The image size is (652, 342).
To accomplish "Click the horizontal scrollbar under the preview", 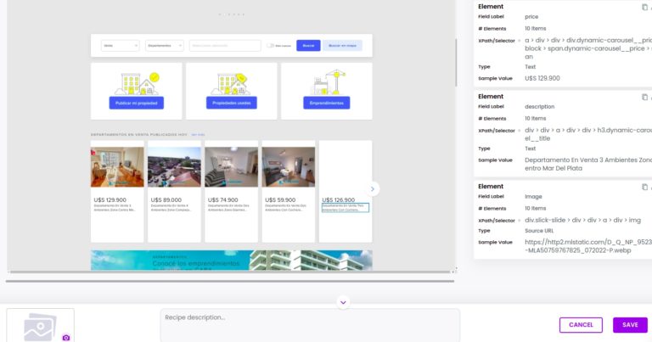I will [229, 282].
